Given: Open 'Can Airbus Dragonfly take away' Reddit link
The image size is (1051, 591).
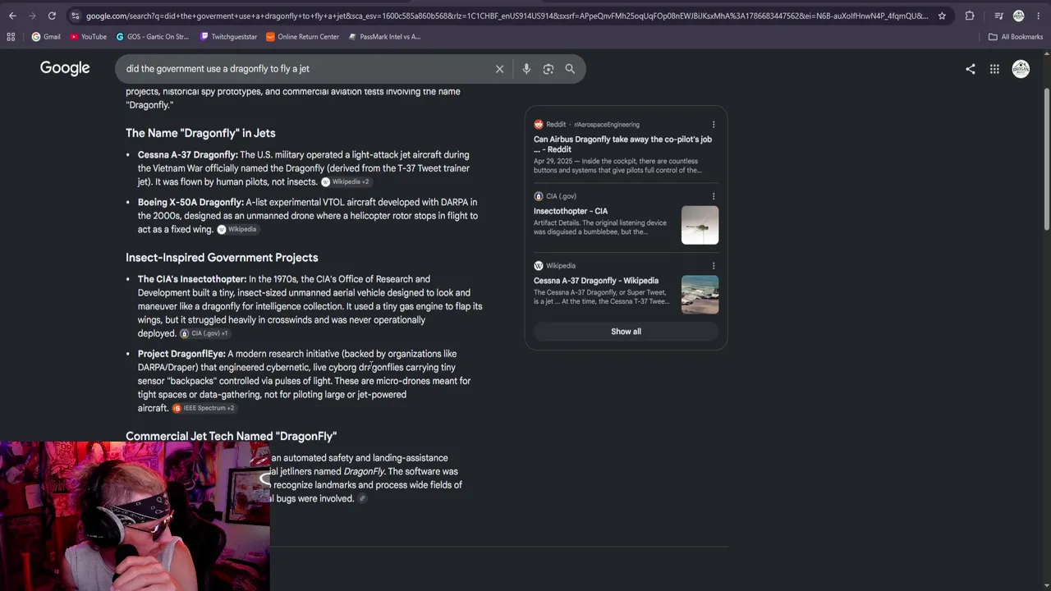Looking at the screenshot, I should pyautogui.click(x=622, y=144).
